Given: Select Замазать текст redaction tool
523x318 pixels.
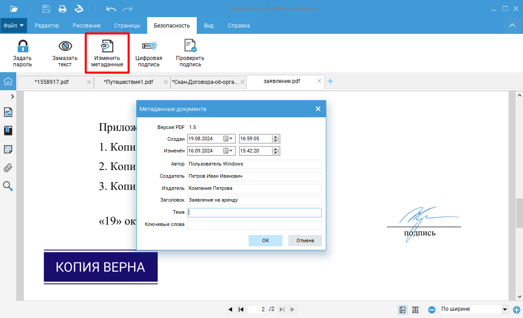Looking at the screenshot, I should click(65, 53).
